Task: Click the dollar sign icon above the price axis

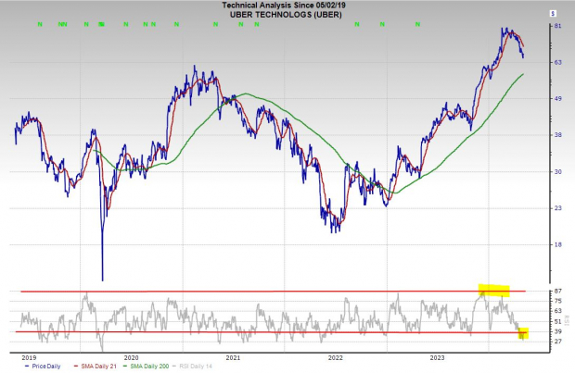Action: point(553,14)
